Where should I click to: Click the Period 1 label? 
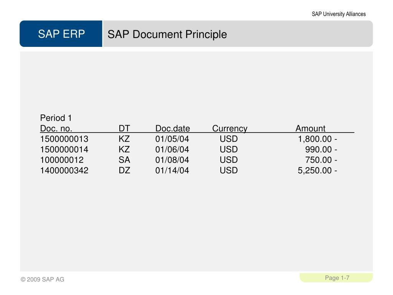click(x=56, y=118)
